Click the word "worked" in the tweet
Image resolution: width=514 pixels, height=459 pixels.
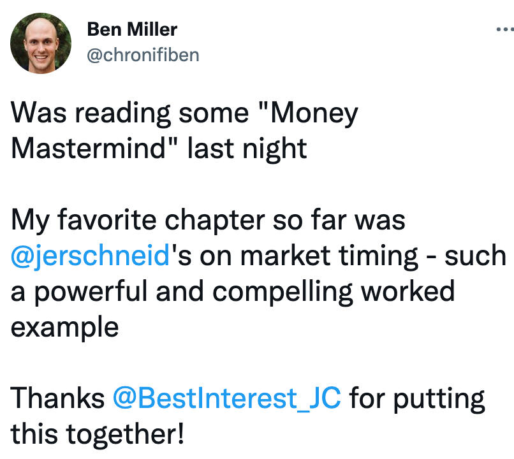click(x=408, y=291)
